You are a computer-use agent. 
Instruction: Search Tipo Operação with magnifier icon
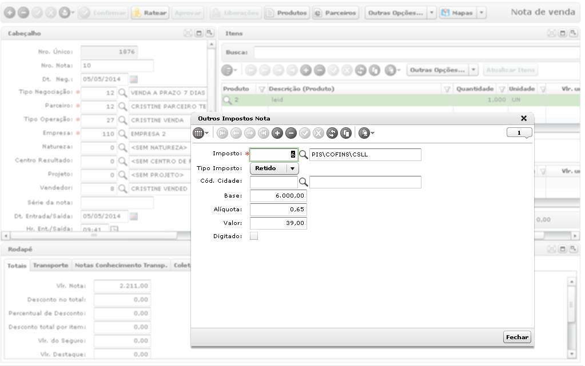click(122, 120)
